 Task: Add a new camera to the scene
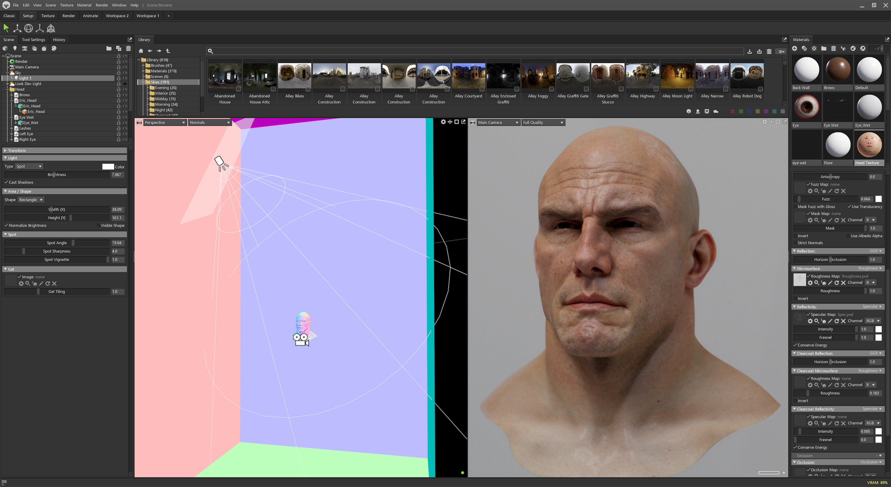coord(24,48)
